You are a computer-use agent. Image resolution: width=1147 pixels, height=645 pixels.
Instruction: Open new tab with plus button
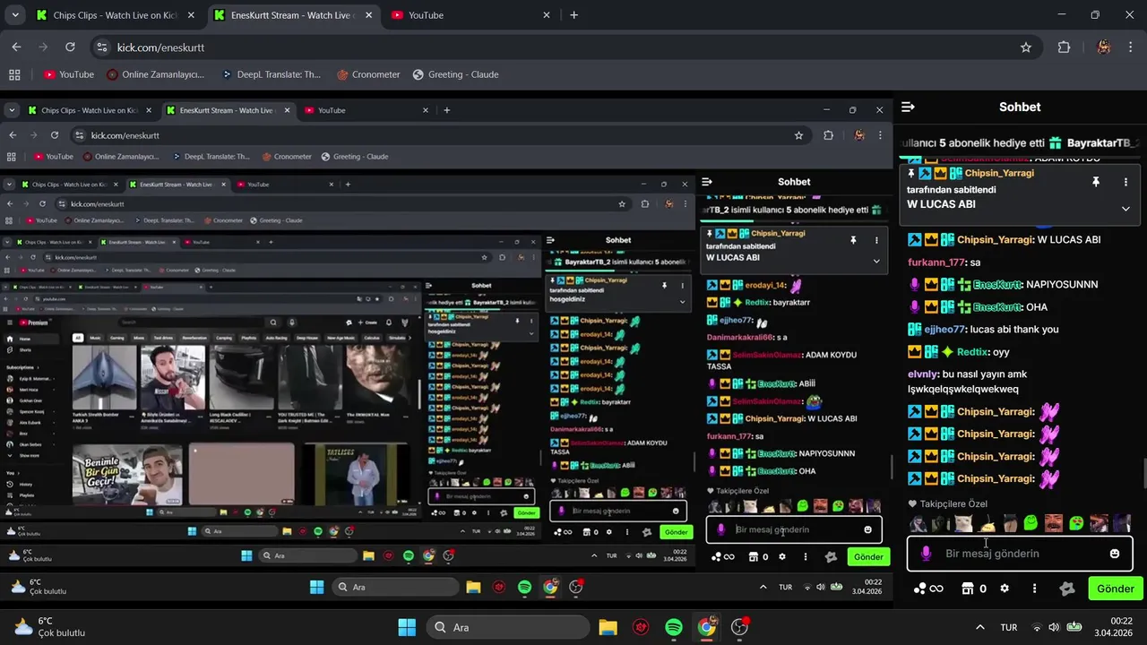click(573, 15)
